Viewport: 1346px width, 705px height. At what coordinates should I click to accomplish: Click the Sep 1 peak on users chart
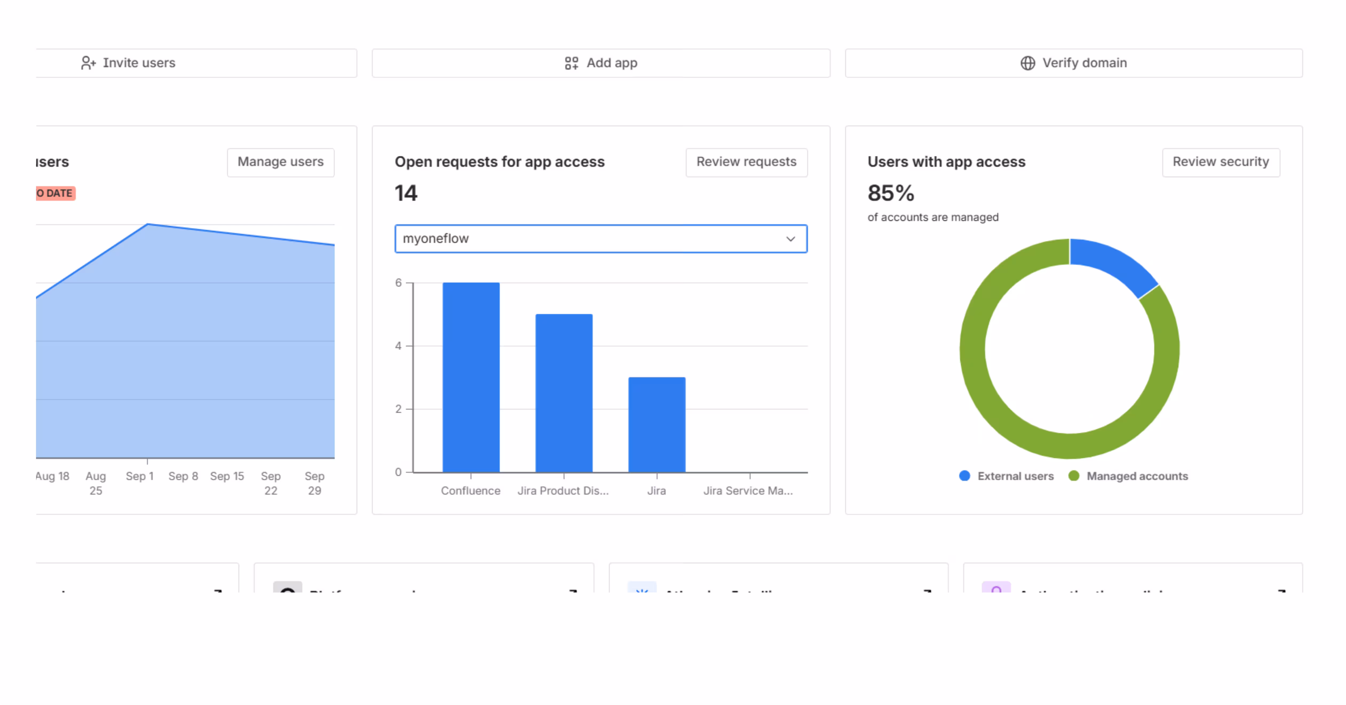point(148,225)
